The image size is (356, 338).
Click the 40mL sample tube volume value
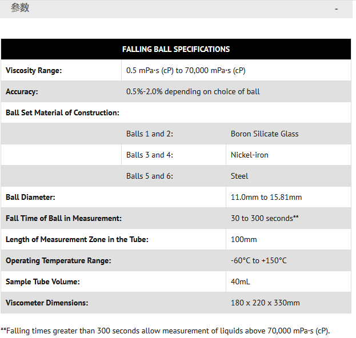241,281
